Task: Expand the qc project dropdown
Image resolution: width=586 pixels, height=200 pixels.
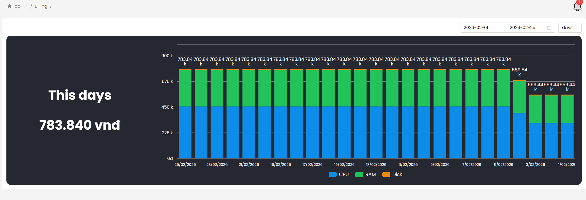Action: pyautogui.click(x=25, y=6)
